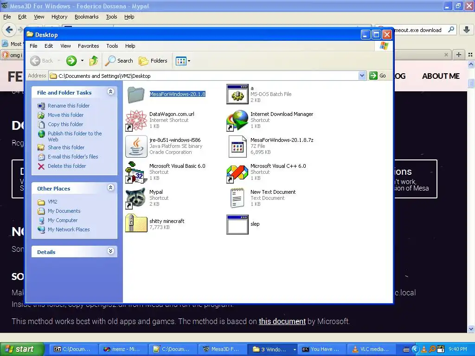Click Copy this folder task
The height and width of the screenshot is (356, 475).
[x=65, y=124]
